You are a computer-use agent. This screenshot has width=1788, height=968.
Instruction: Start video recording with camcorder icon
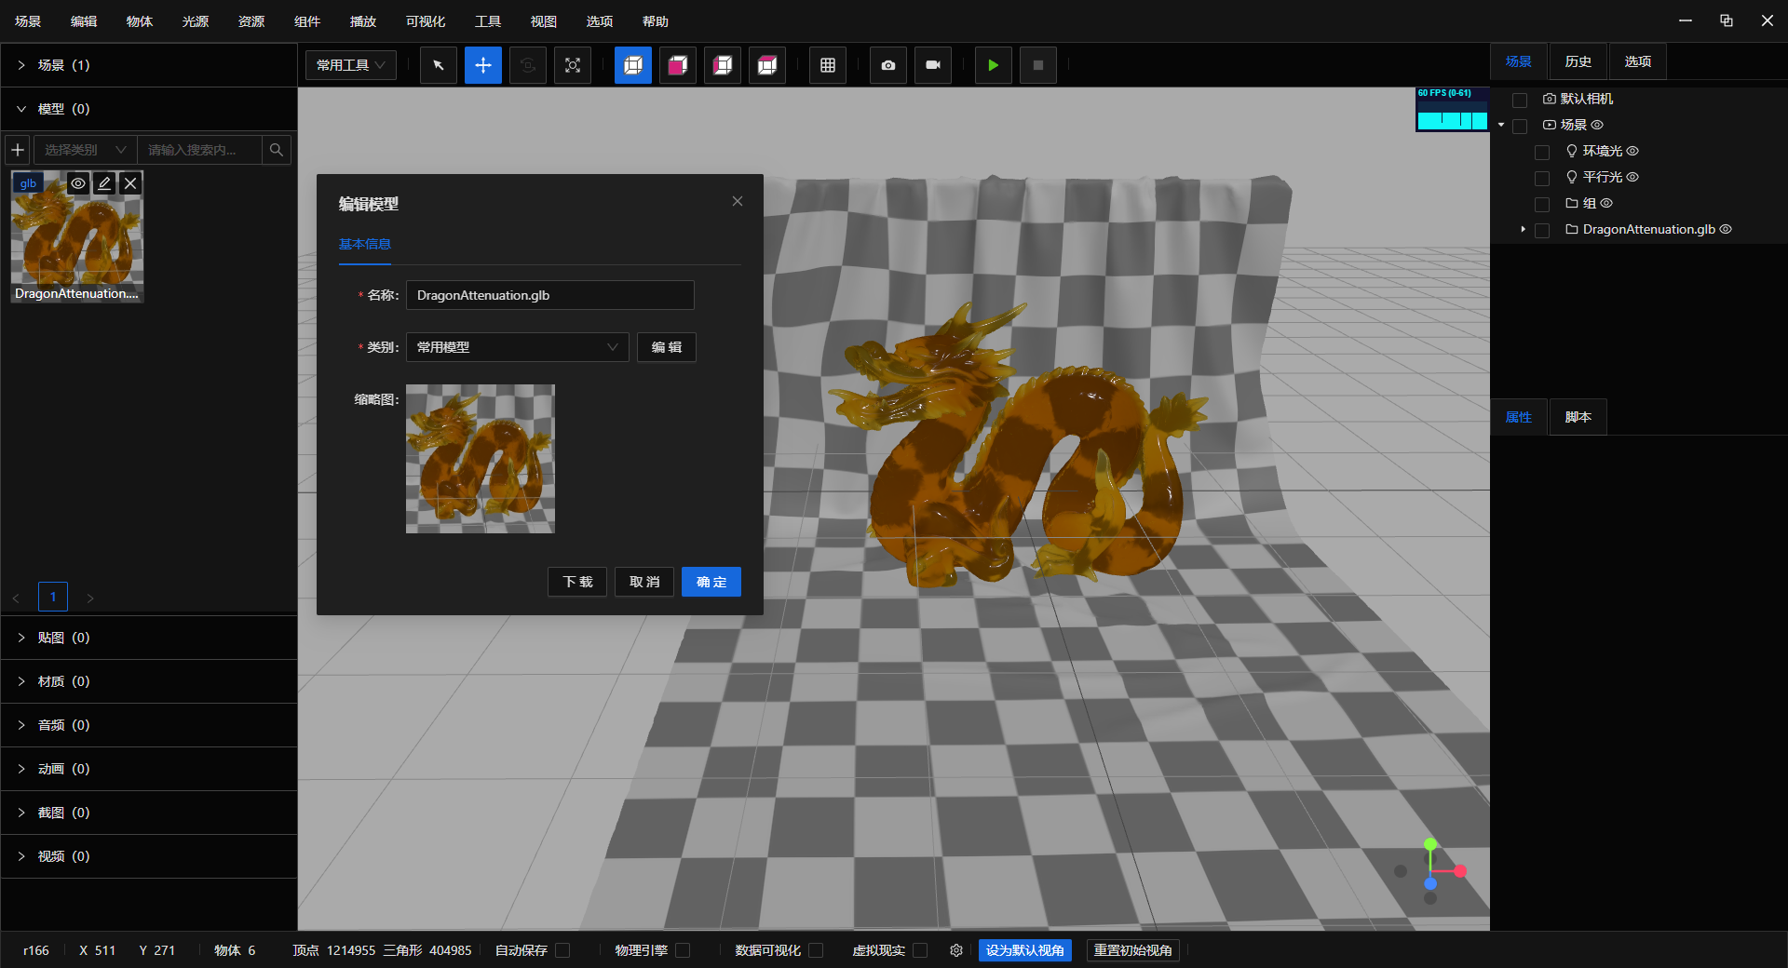click(932, 65)
